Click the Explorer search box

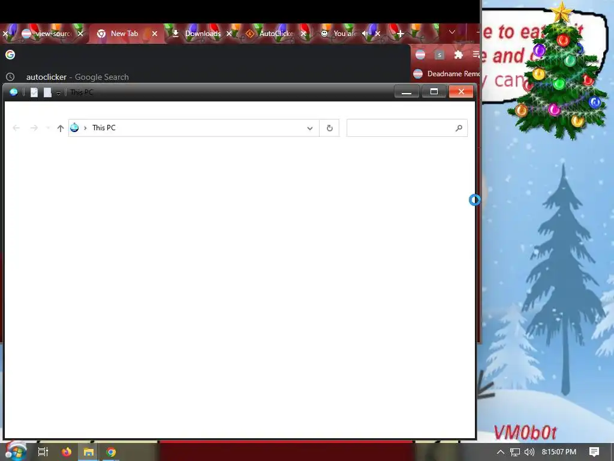(x=407, y=128)
